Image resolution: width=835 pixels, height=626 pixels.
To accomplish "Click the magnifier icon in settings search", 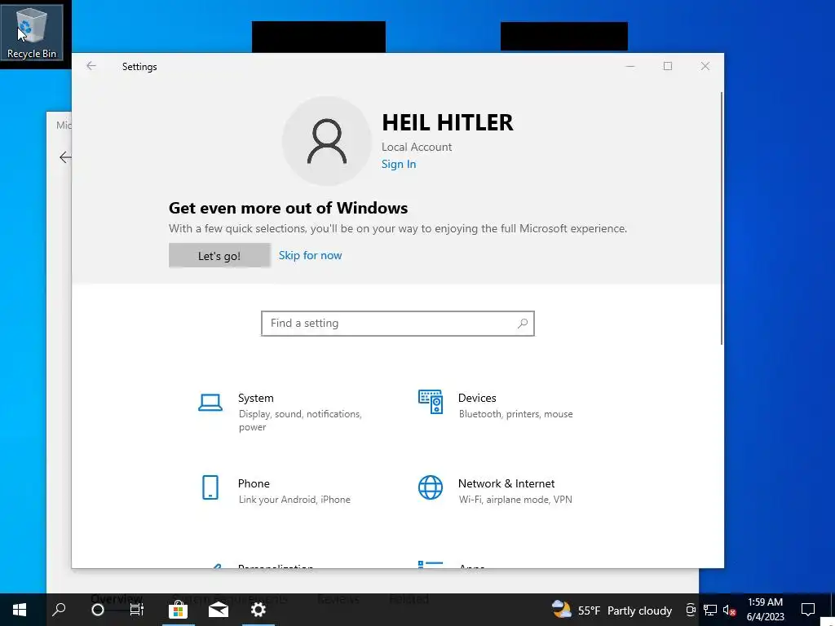I will [523, 323].
